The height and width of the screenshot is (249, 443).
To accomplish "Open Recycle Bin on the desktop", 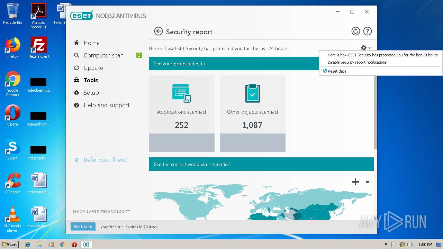I will (x=12, y=14).
